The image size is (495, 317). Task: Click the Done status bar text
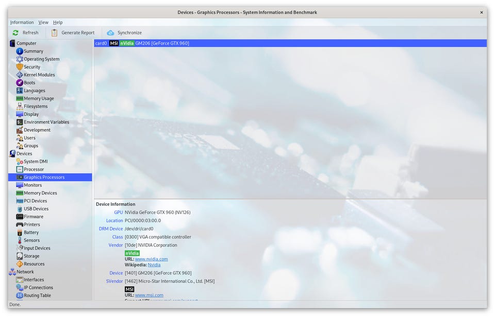pos(15,305)
